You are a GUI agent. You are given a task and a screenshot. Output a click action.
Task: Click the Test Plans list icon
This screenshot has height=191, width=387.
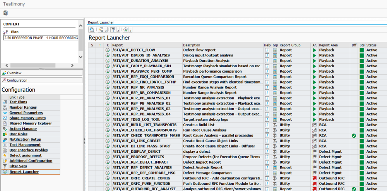coord(5,102)
